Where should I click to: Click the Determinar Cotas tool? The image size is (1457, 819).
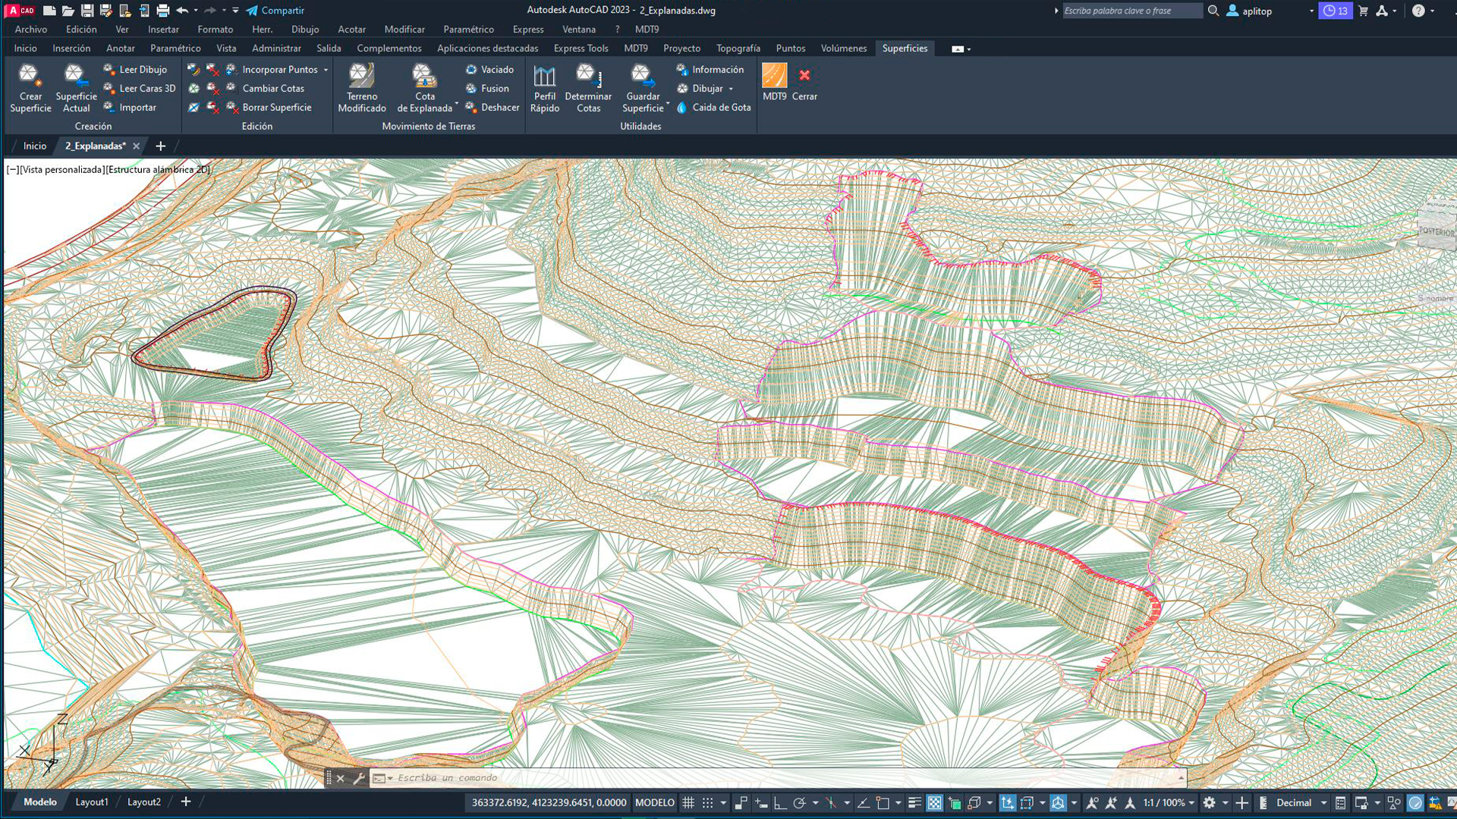pos(588,89)
